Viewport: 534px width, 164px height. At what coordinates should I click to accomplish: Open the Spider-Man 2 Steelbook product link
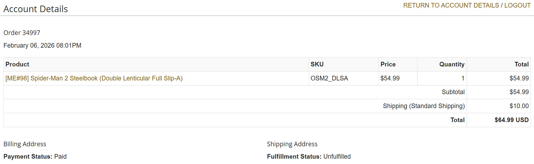94,78
